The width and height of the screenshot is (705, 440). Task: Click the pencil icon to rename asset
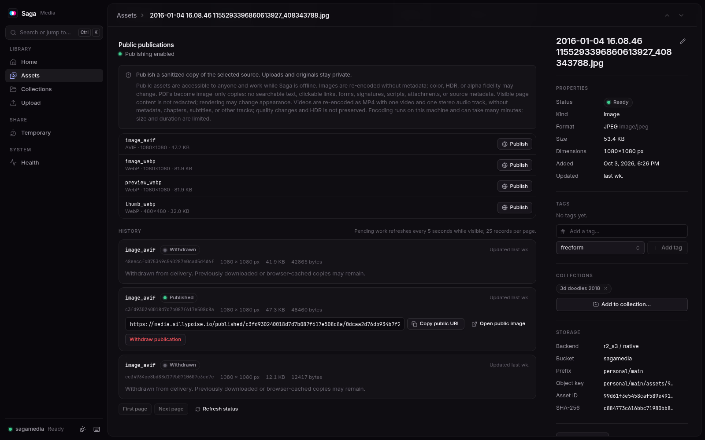(x=683, y=41)
